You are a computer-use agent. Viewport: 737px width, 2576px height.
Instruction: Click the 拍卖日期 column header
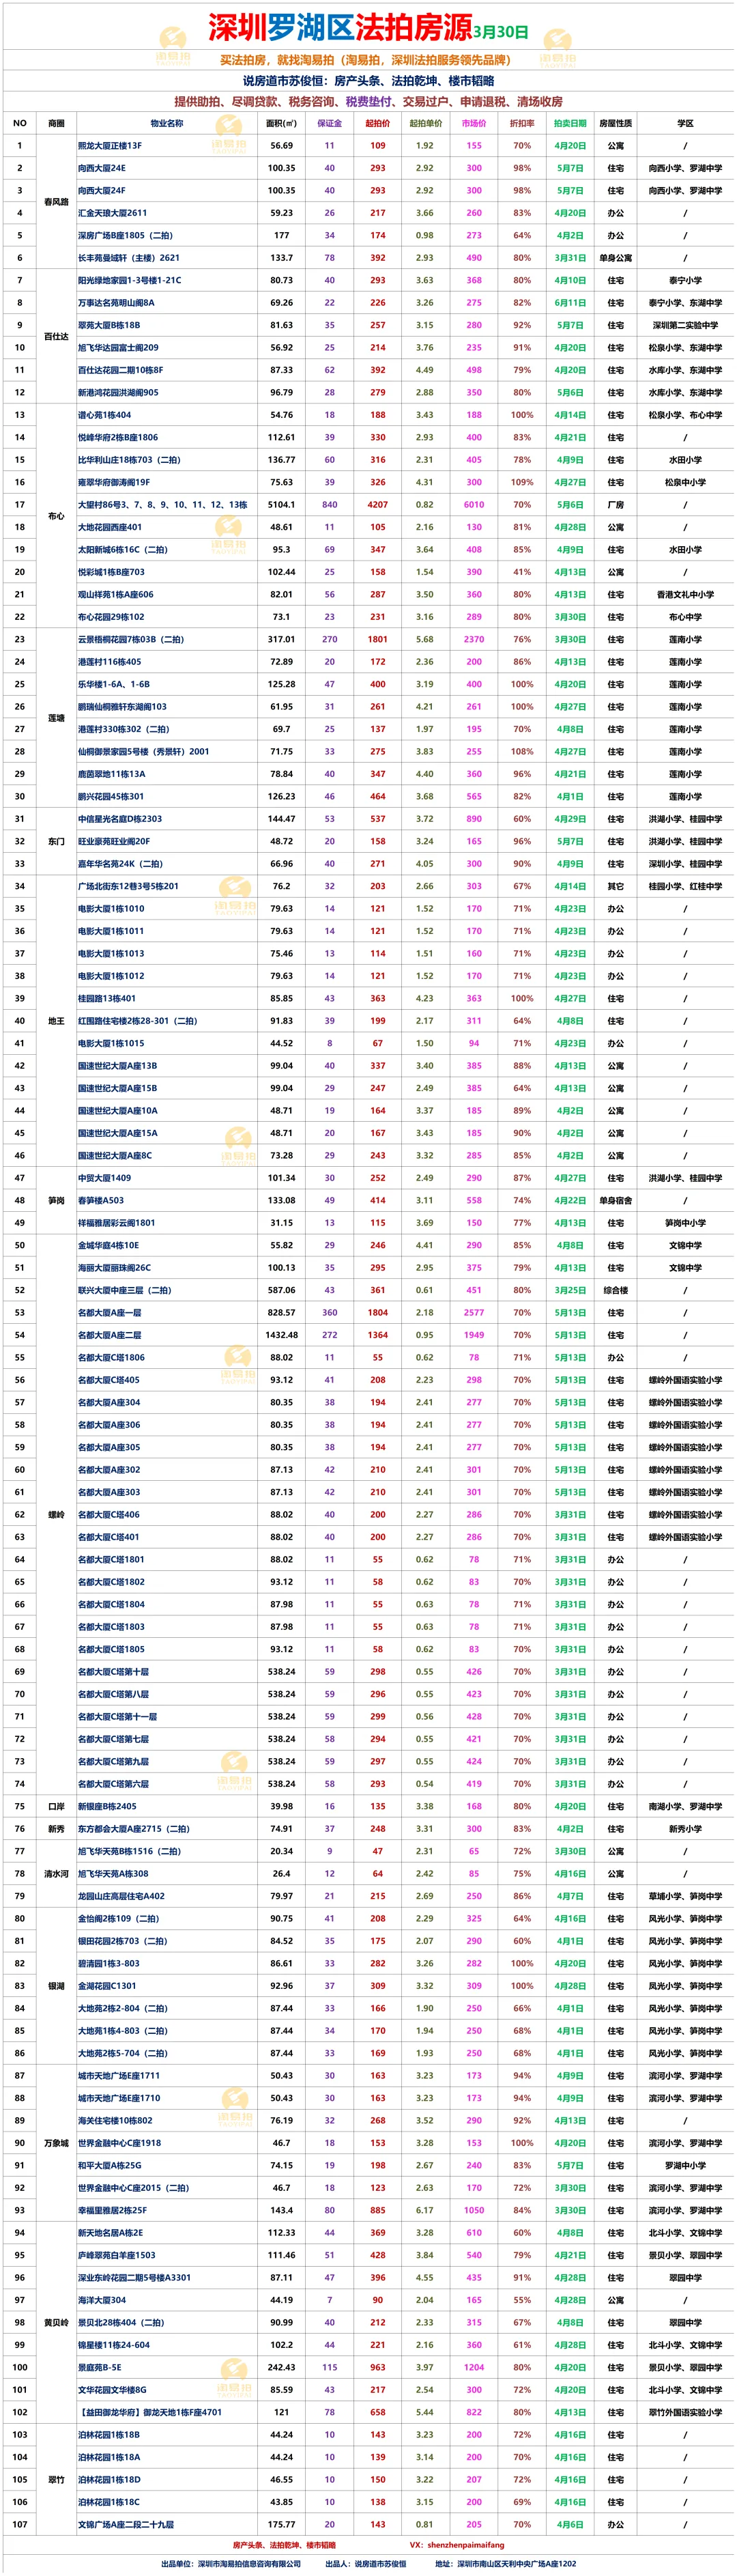pyautogui.click(x=570, y=123)
